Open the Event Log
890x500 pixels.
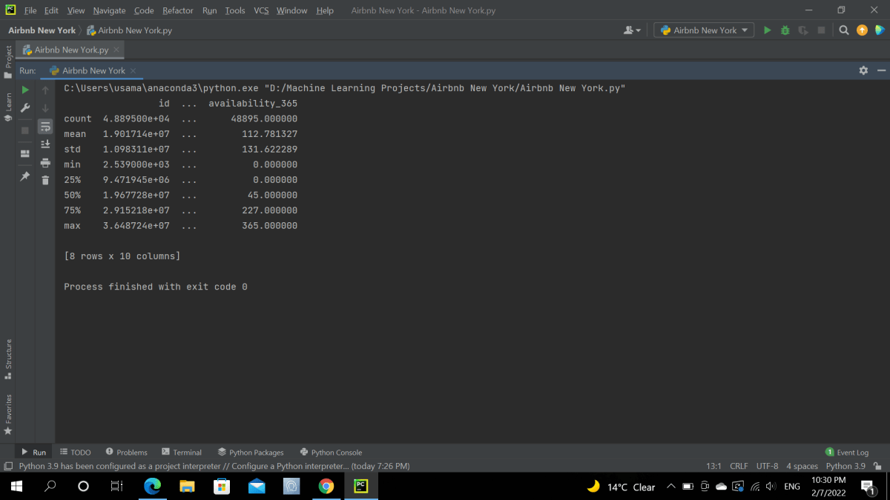coord(847,452)
